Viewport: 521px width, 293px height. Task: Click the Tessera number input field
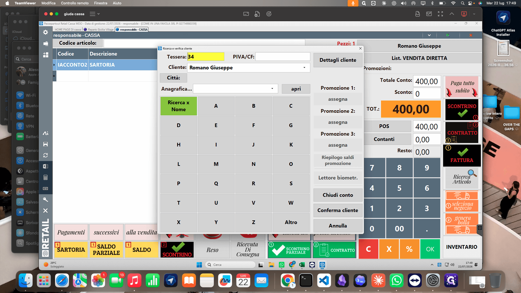pyautogui.click(x=206, y=57)
